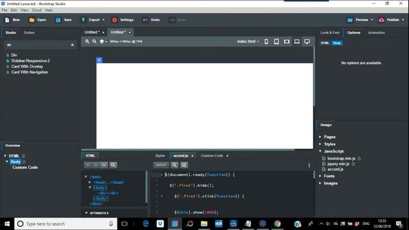409x230 pixels.
Task: Switch to the Studio components tab
Action: click(11, 33)
